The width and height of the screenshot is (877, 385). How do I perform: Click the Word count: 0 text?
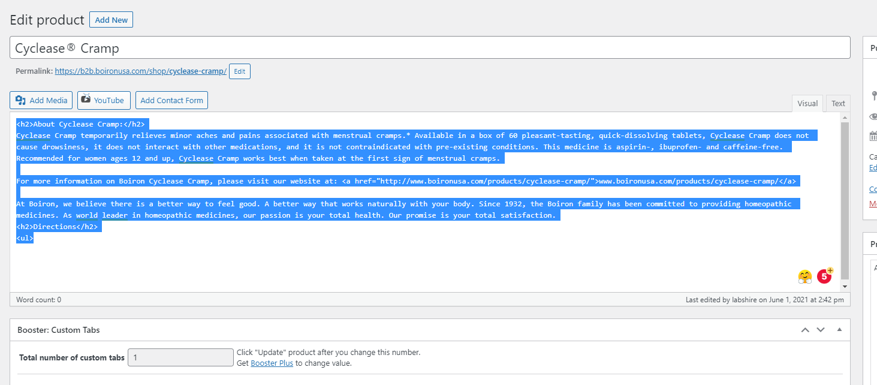coord(38,299)
